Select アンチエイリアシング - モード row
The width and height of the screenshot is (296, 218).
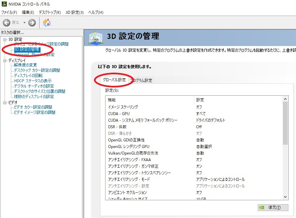(194, 180)
